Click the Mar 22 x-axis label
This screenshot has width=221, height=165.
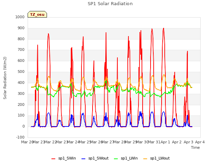click(x=50, y=142)
